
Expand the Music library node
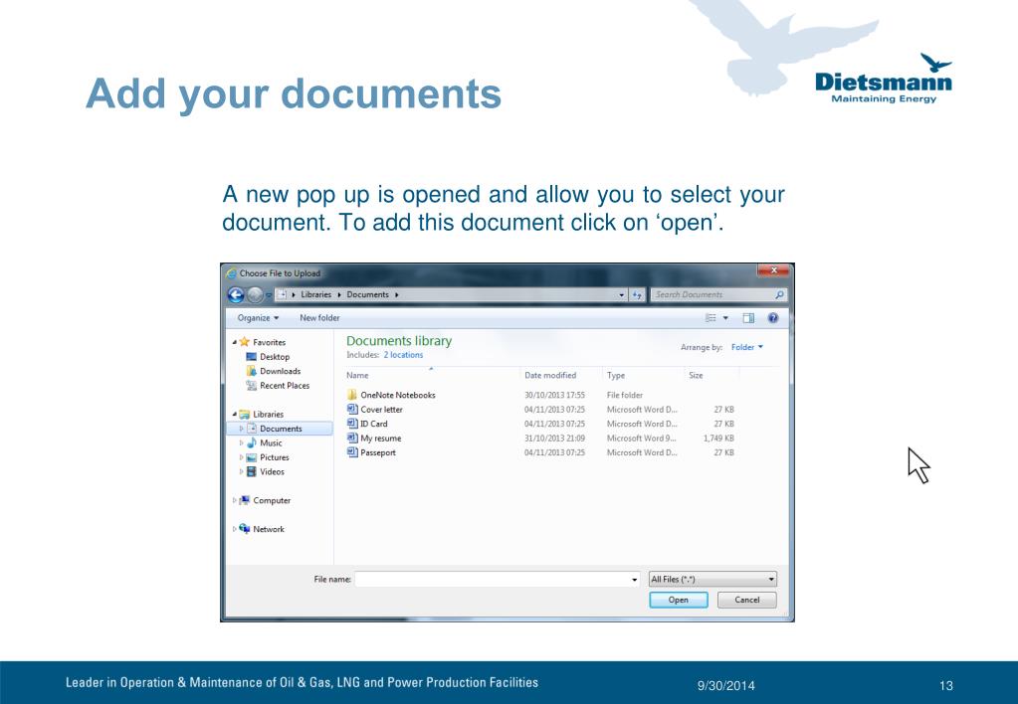pyautogui.click(x=242, y=443)
